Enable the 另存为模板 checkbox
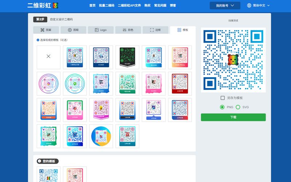 coord(223,98)
